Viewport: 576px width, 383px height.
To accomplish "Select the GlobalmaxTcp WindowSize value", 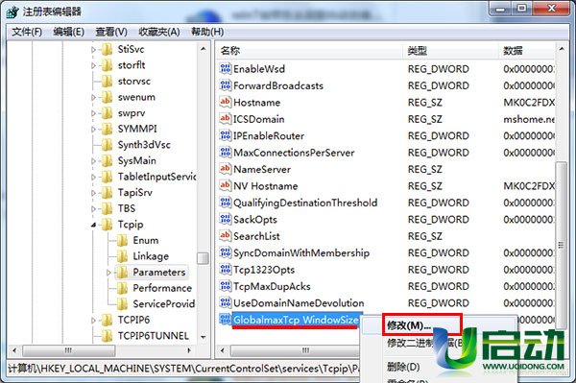I will point(296,320).
